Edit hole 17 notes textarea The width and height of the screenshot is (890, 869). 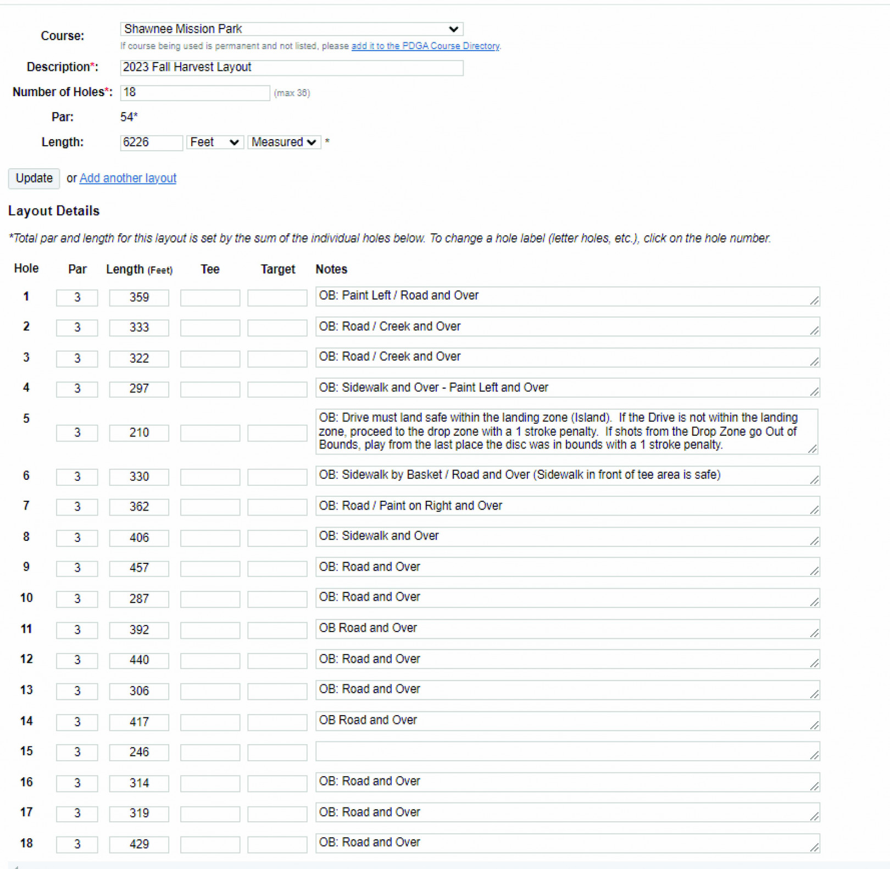568,813
